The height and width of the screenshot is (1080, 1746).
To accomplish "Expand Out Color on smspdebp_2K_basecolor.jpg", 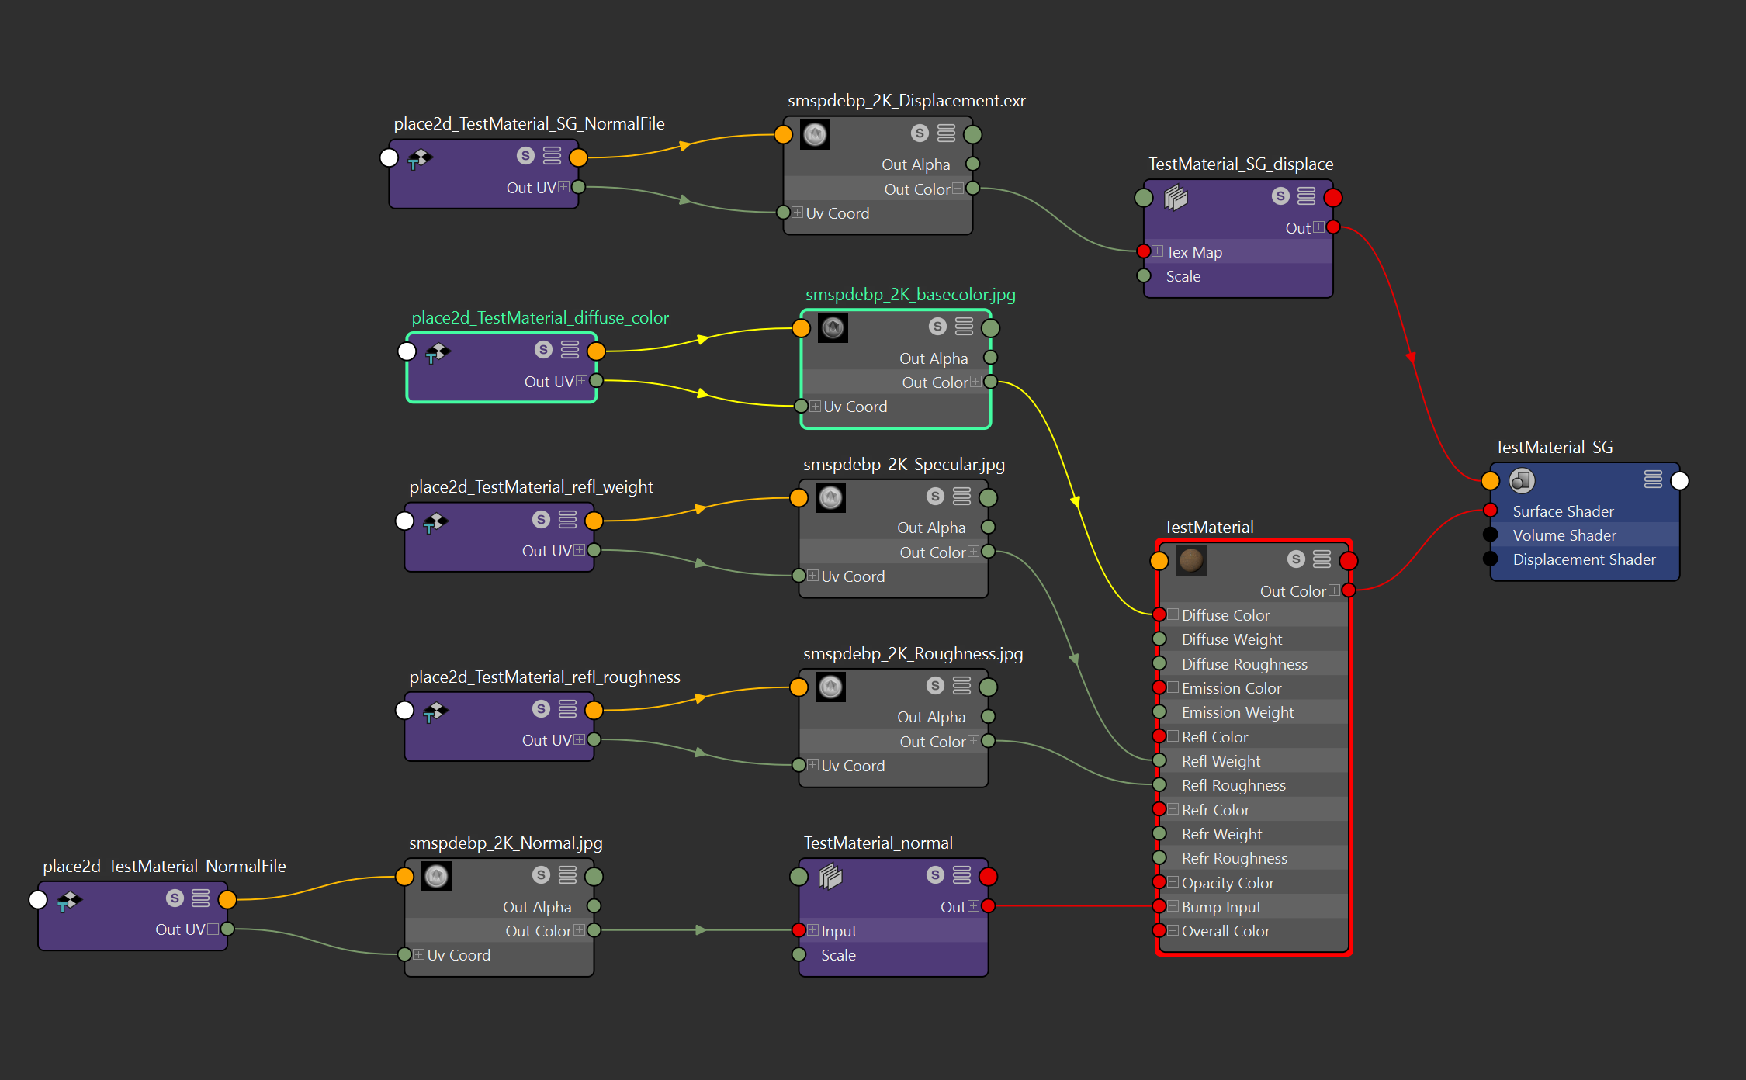I will click(975, 382).
